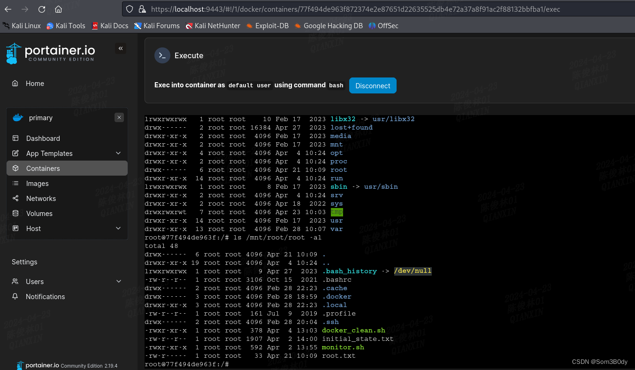This screenshot has width=635, height=370.
Task: Open the Kali NetHunter bookmark
Action: tap(213, 26)
